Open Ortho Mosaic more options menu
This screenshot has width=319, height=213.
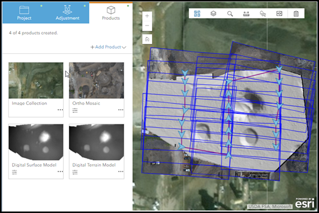coord(121,110)
